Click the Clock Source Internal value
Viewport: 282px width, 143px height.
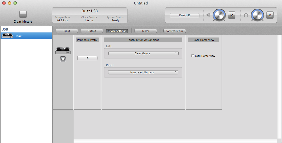[x=89, y=20]
